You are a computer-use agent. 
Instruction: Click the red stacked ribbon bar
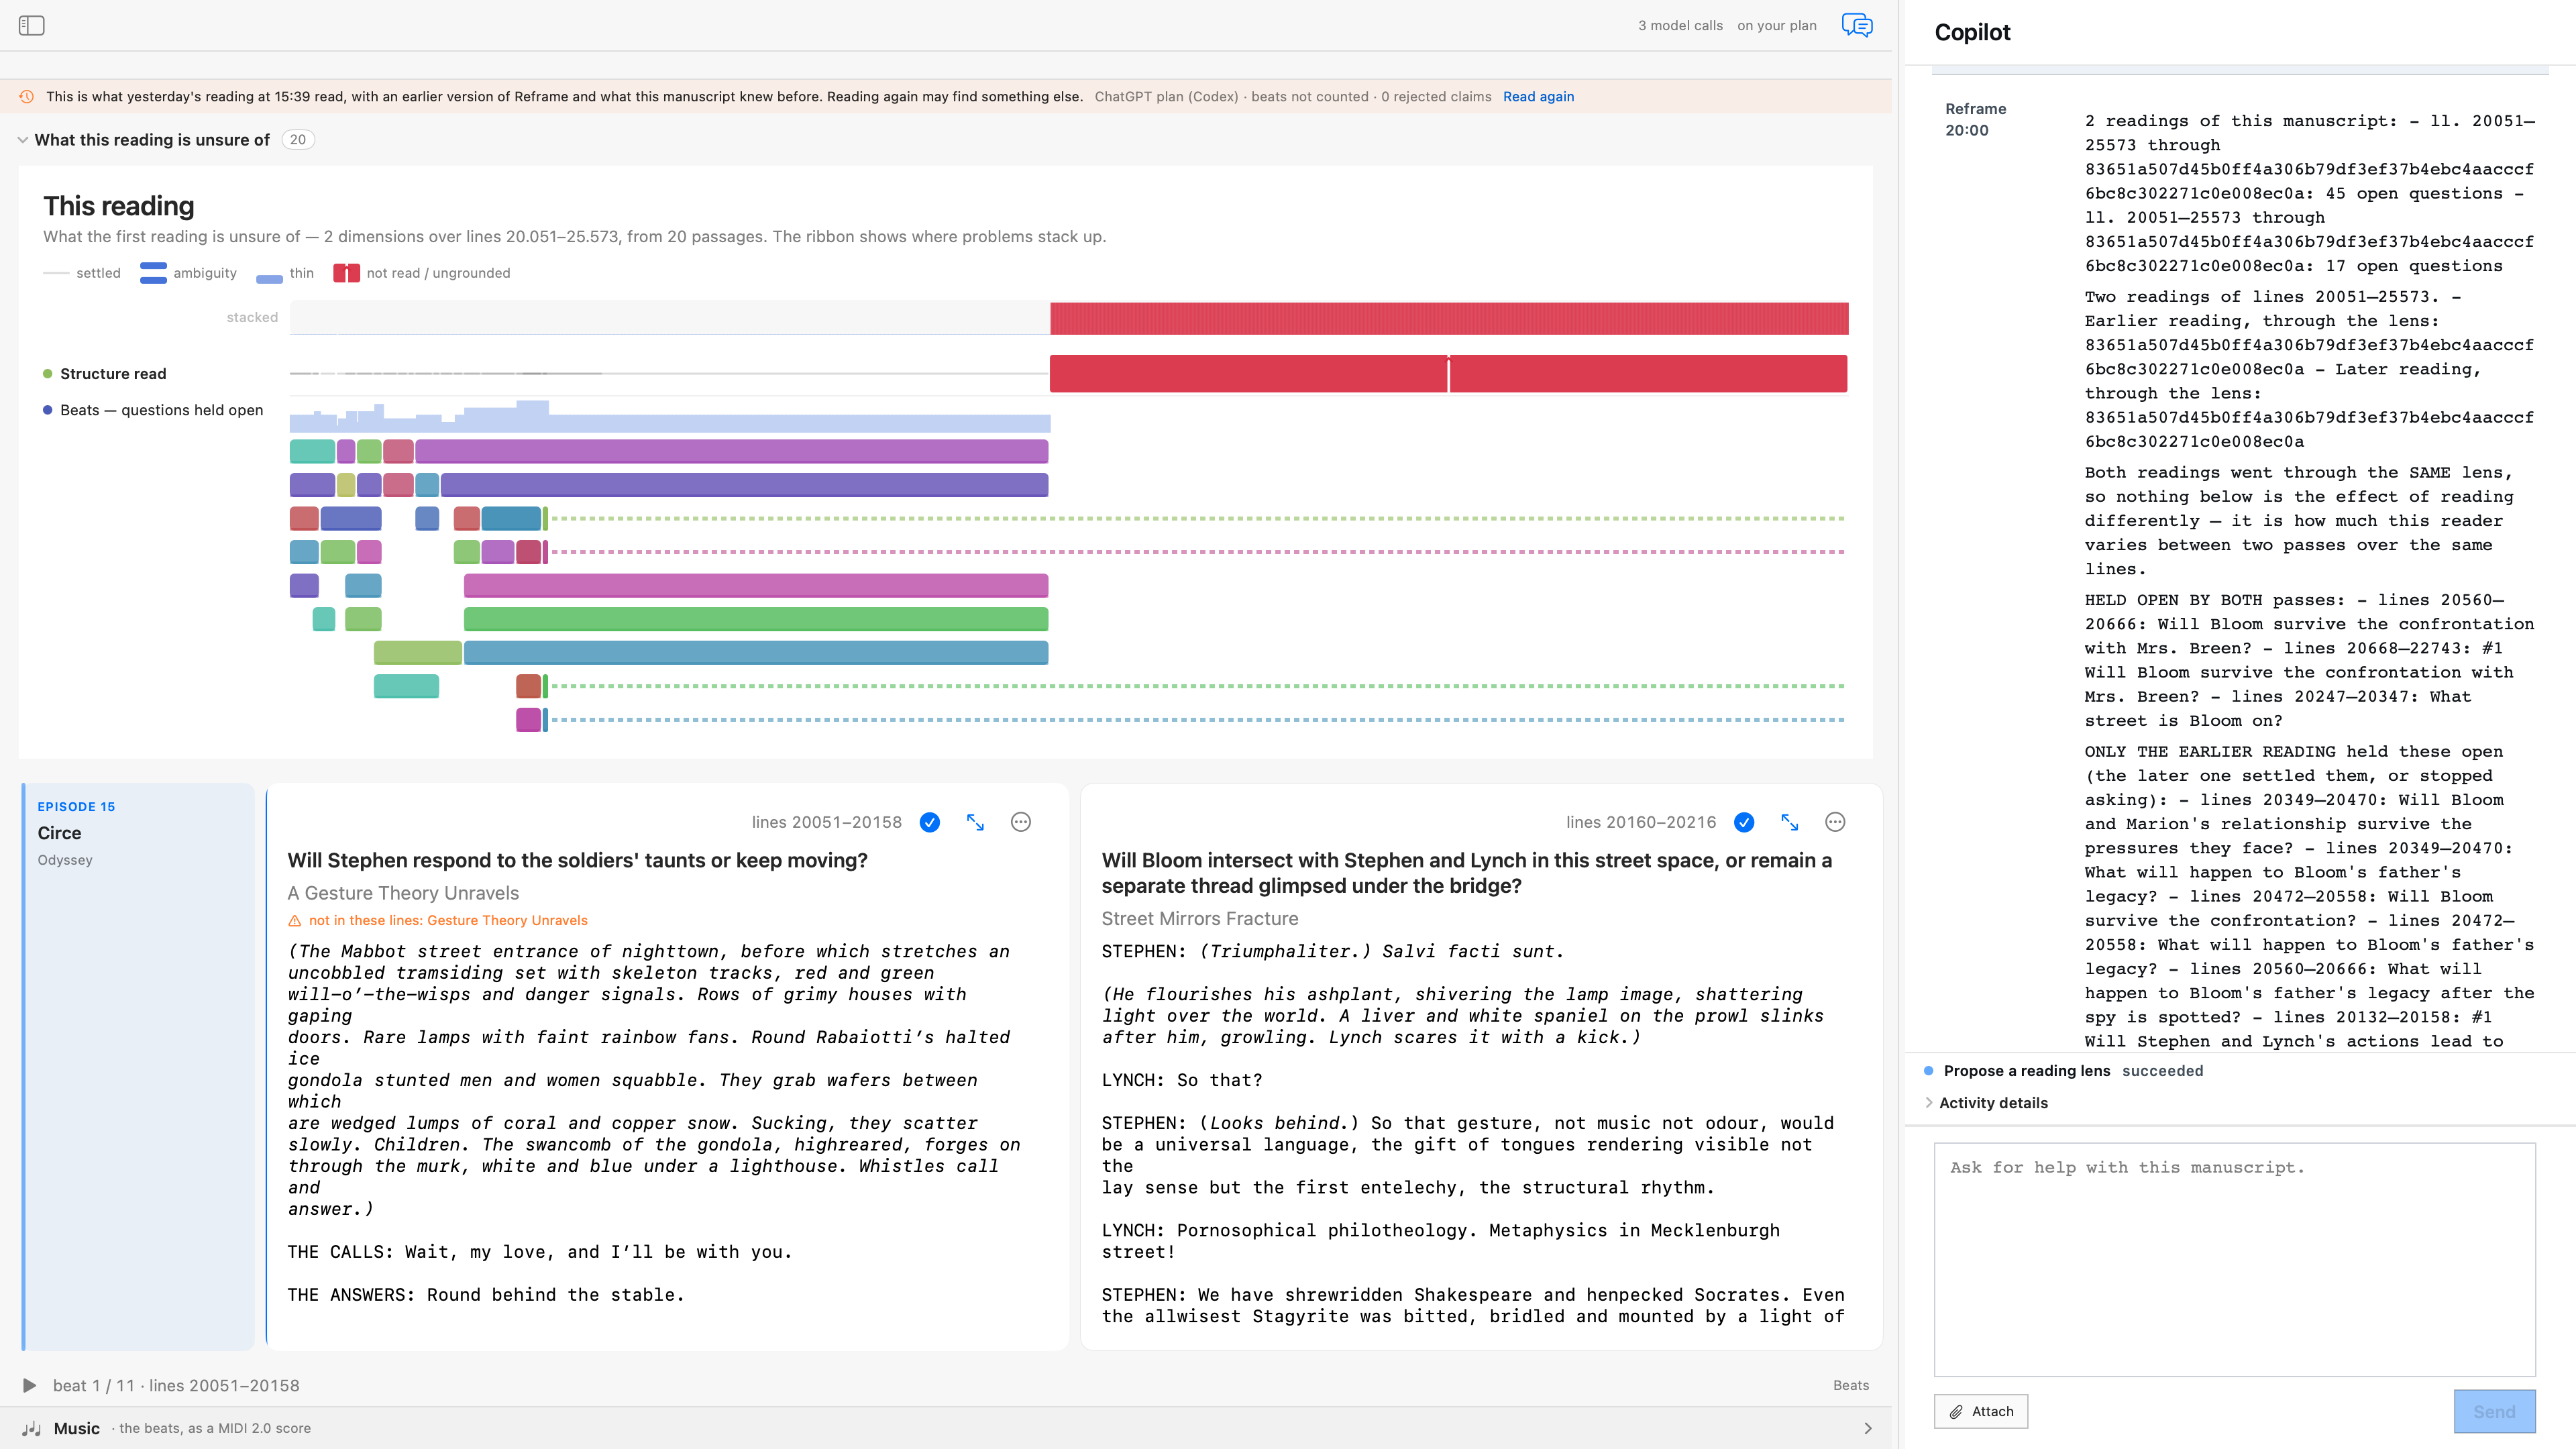pos(1449,318)
